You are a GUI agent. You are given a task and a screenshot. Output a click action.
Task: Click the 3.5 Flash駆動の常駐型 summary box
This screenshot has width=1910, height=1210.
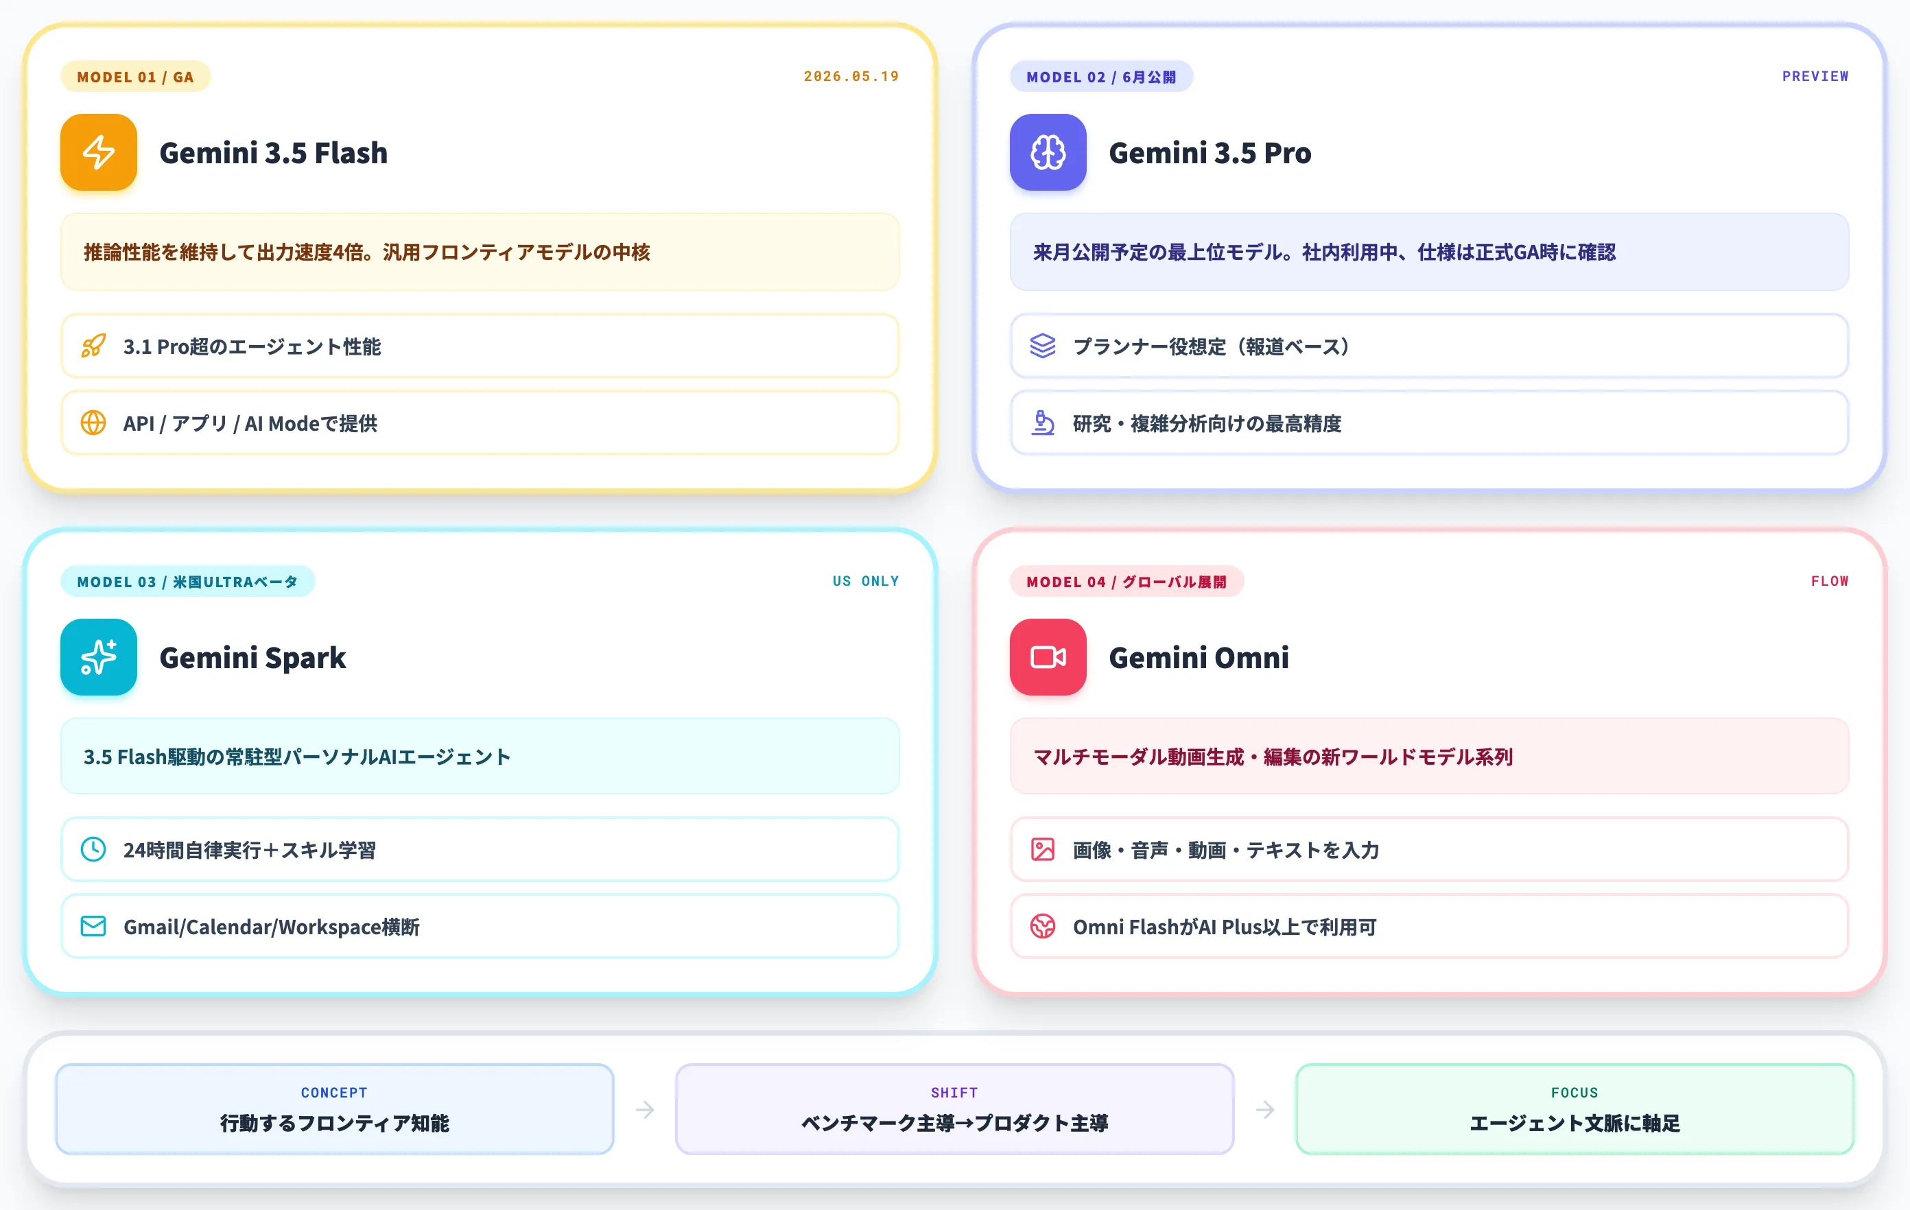click(x=480, y=757)
